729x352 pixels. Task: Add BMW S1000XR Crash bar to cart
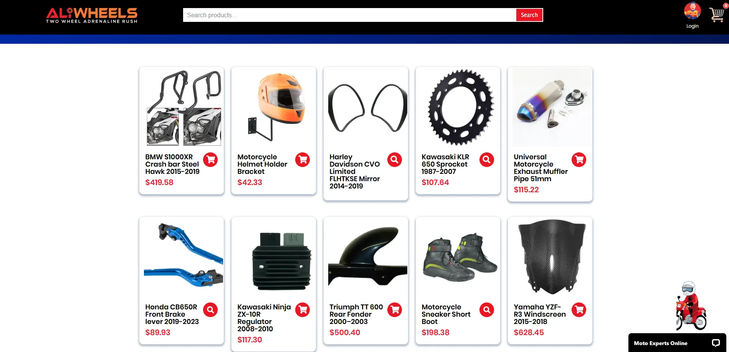point(210,160)
